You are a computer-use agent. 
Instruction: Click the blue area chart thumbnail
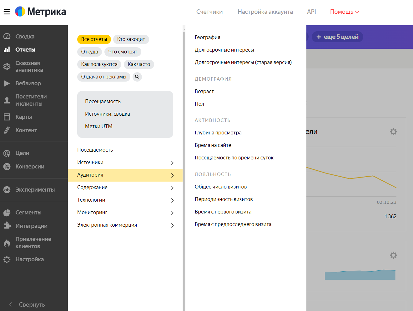(360, 275)
